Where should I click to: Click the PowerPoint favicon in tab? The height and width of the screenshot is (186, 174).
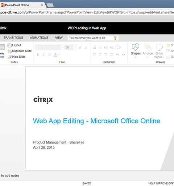coord(3,5)
